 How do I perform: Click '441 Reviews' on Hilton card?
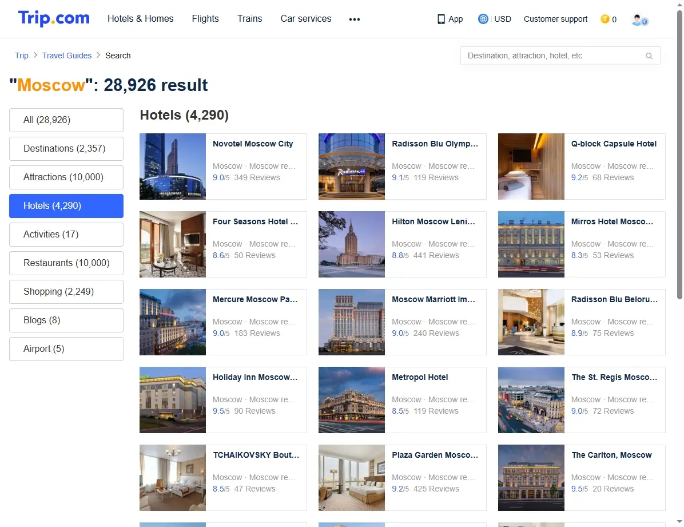(436, 255)
